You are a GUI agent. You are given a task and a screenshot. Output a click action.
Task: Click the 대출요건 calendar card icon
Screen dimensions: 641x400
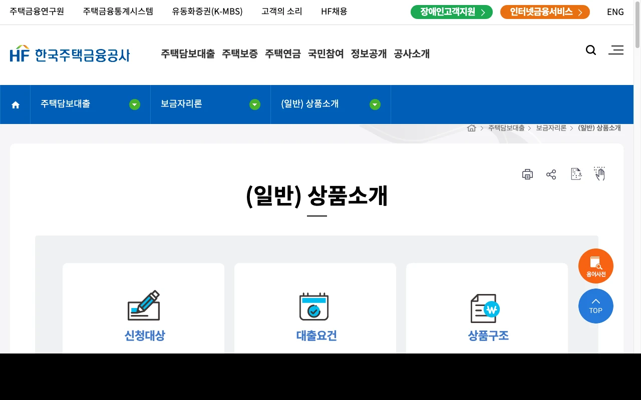314,306
